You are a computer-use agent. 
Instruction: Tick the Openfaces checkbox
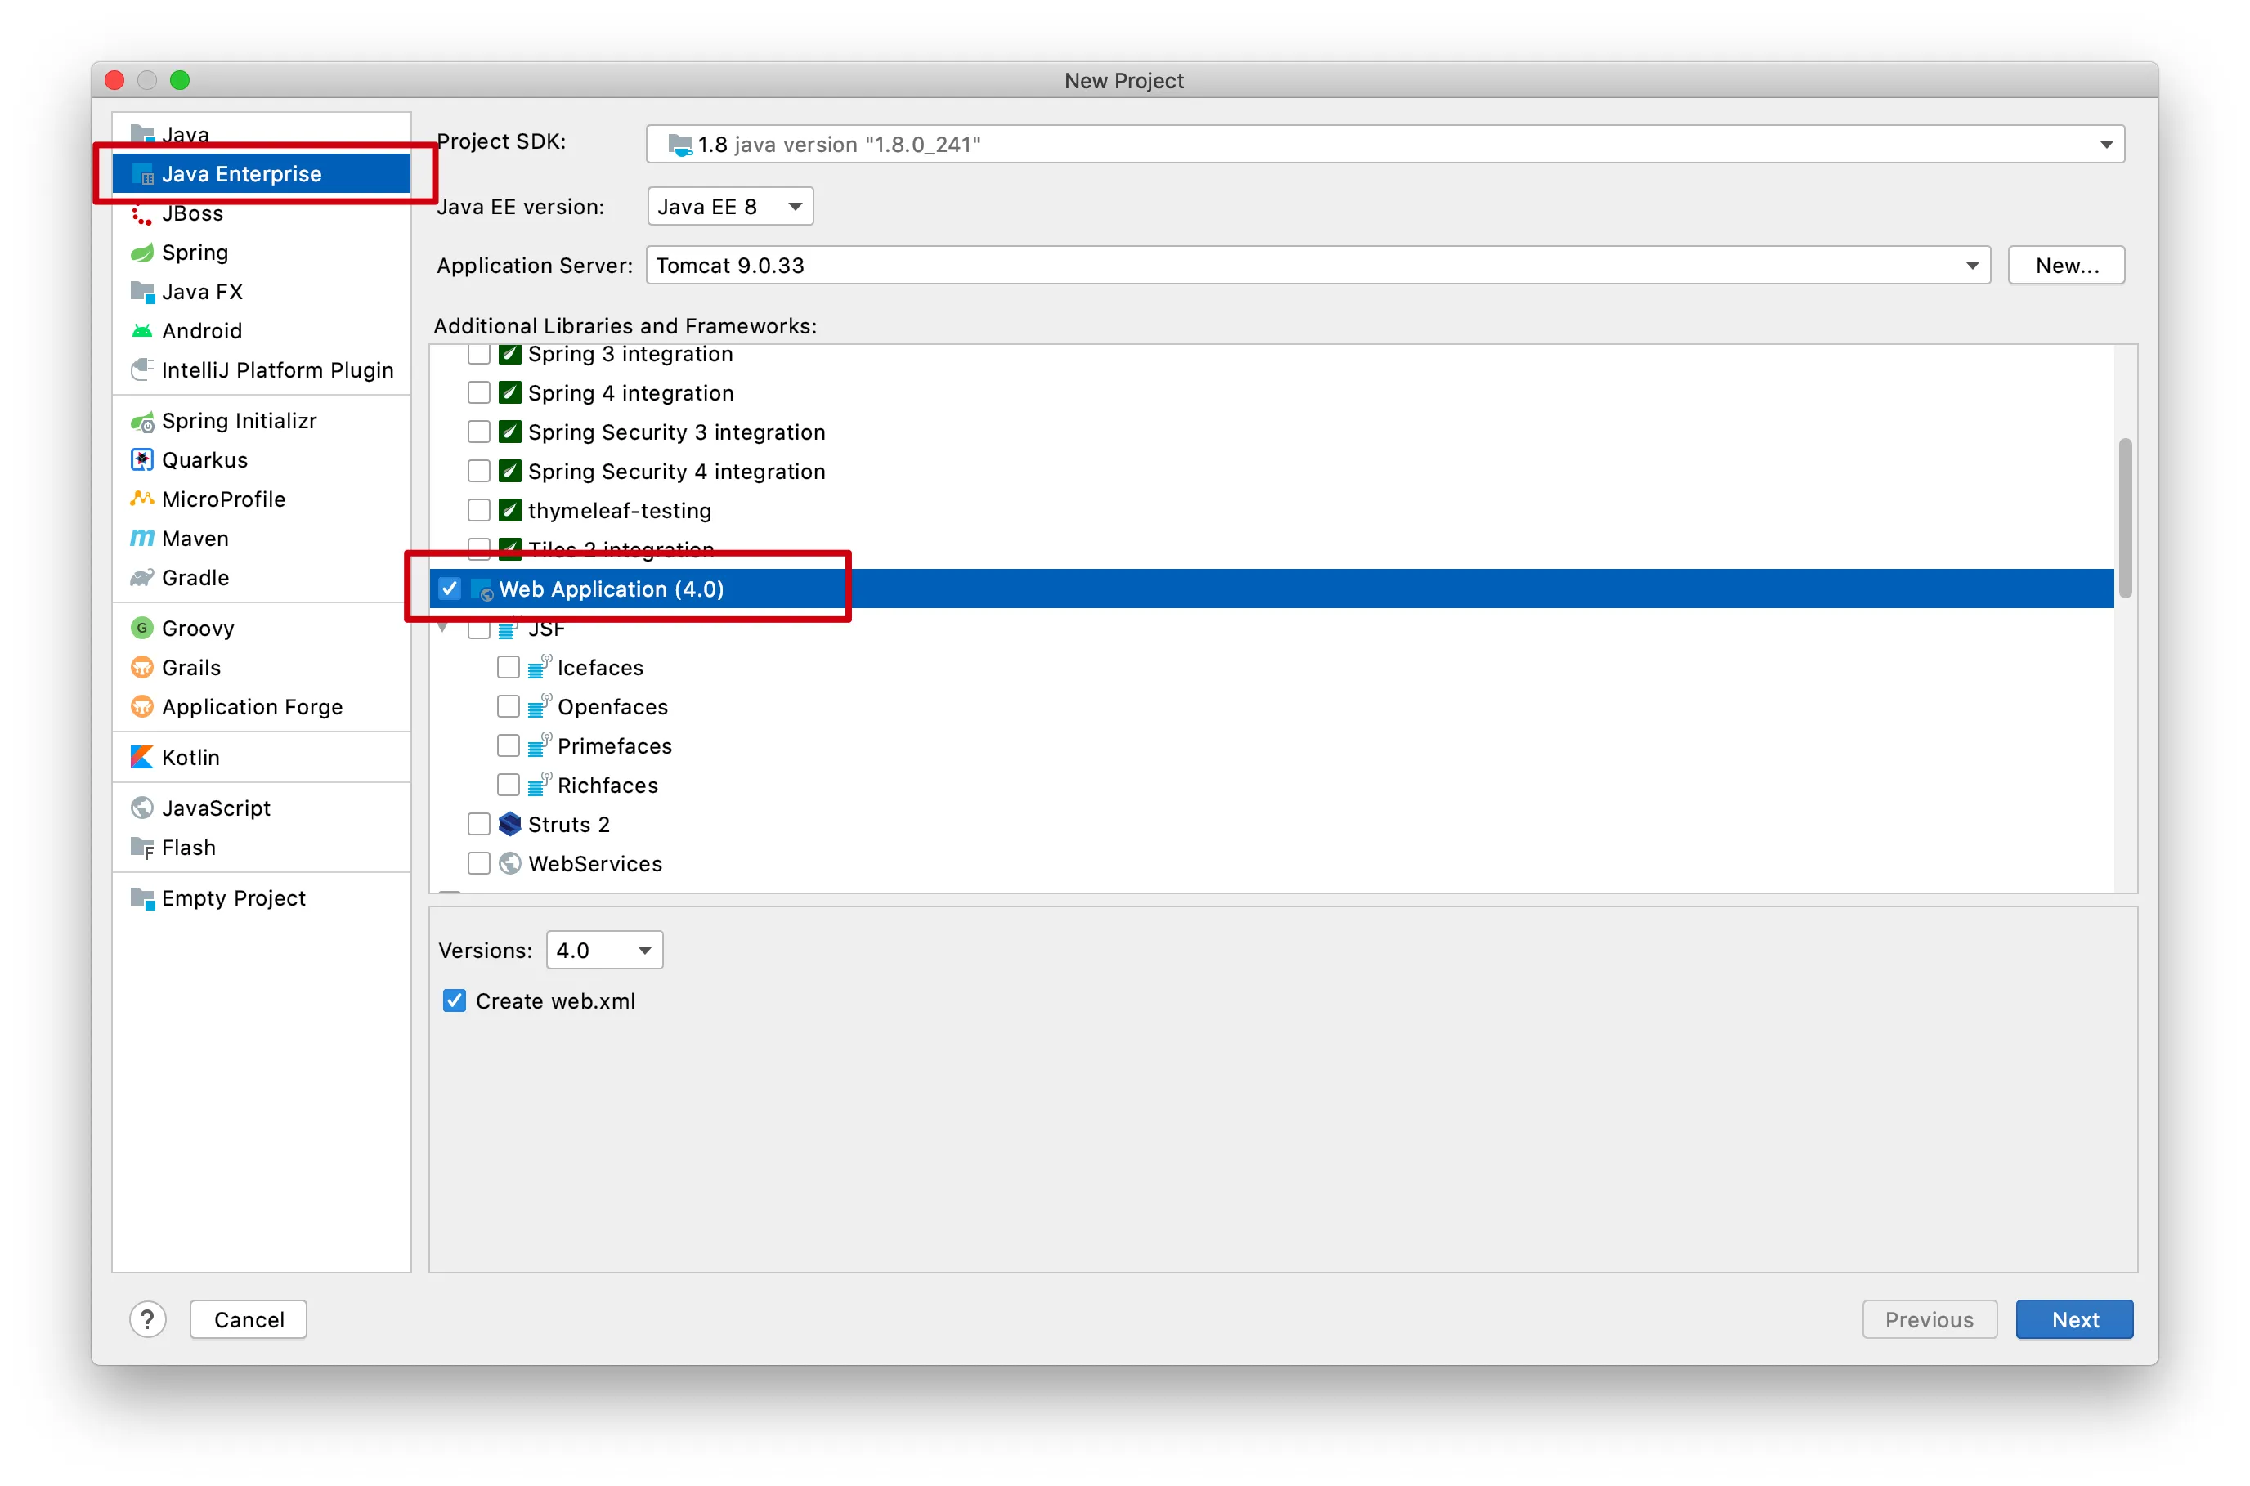coord(508,707)
